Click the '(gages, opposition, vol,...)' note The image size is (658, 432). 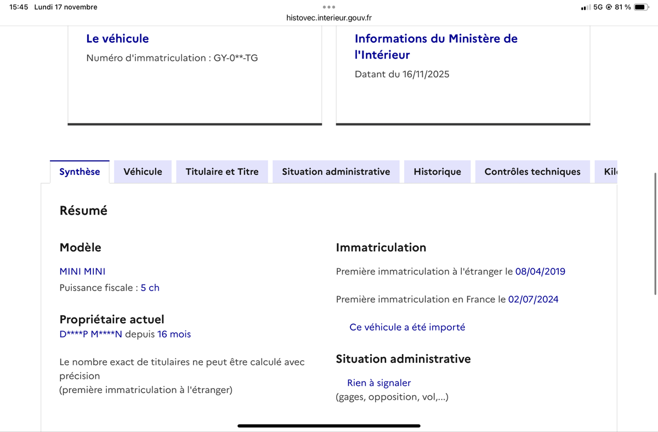click(392, 397)
